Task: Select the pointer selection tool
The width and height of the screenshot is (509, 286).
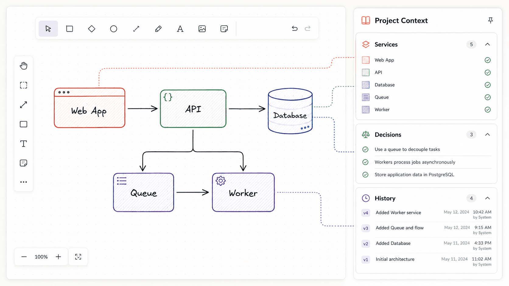Action: [x=48, y=29]
